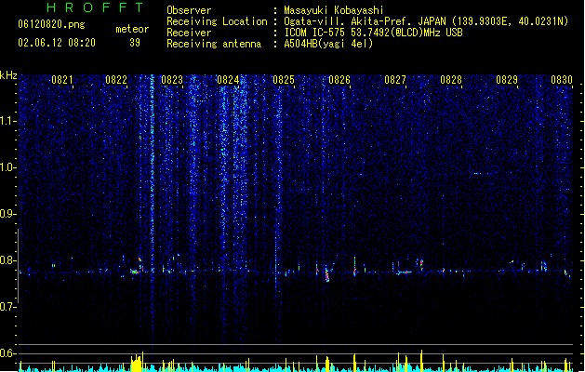
Task: Click the 0.9 kHz axis label
Action: point(8,214)
